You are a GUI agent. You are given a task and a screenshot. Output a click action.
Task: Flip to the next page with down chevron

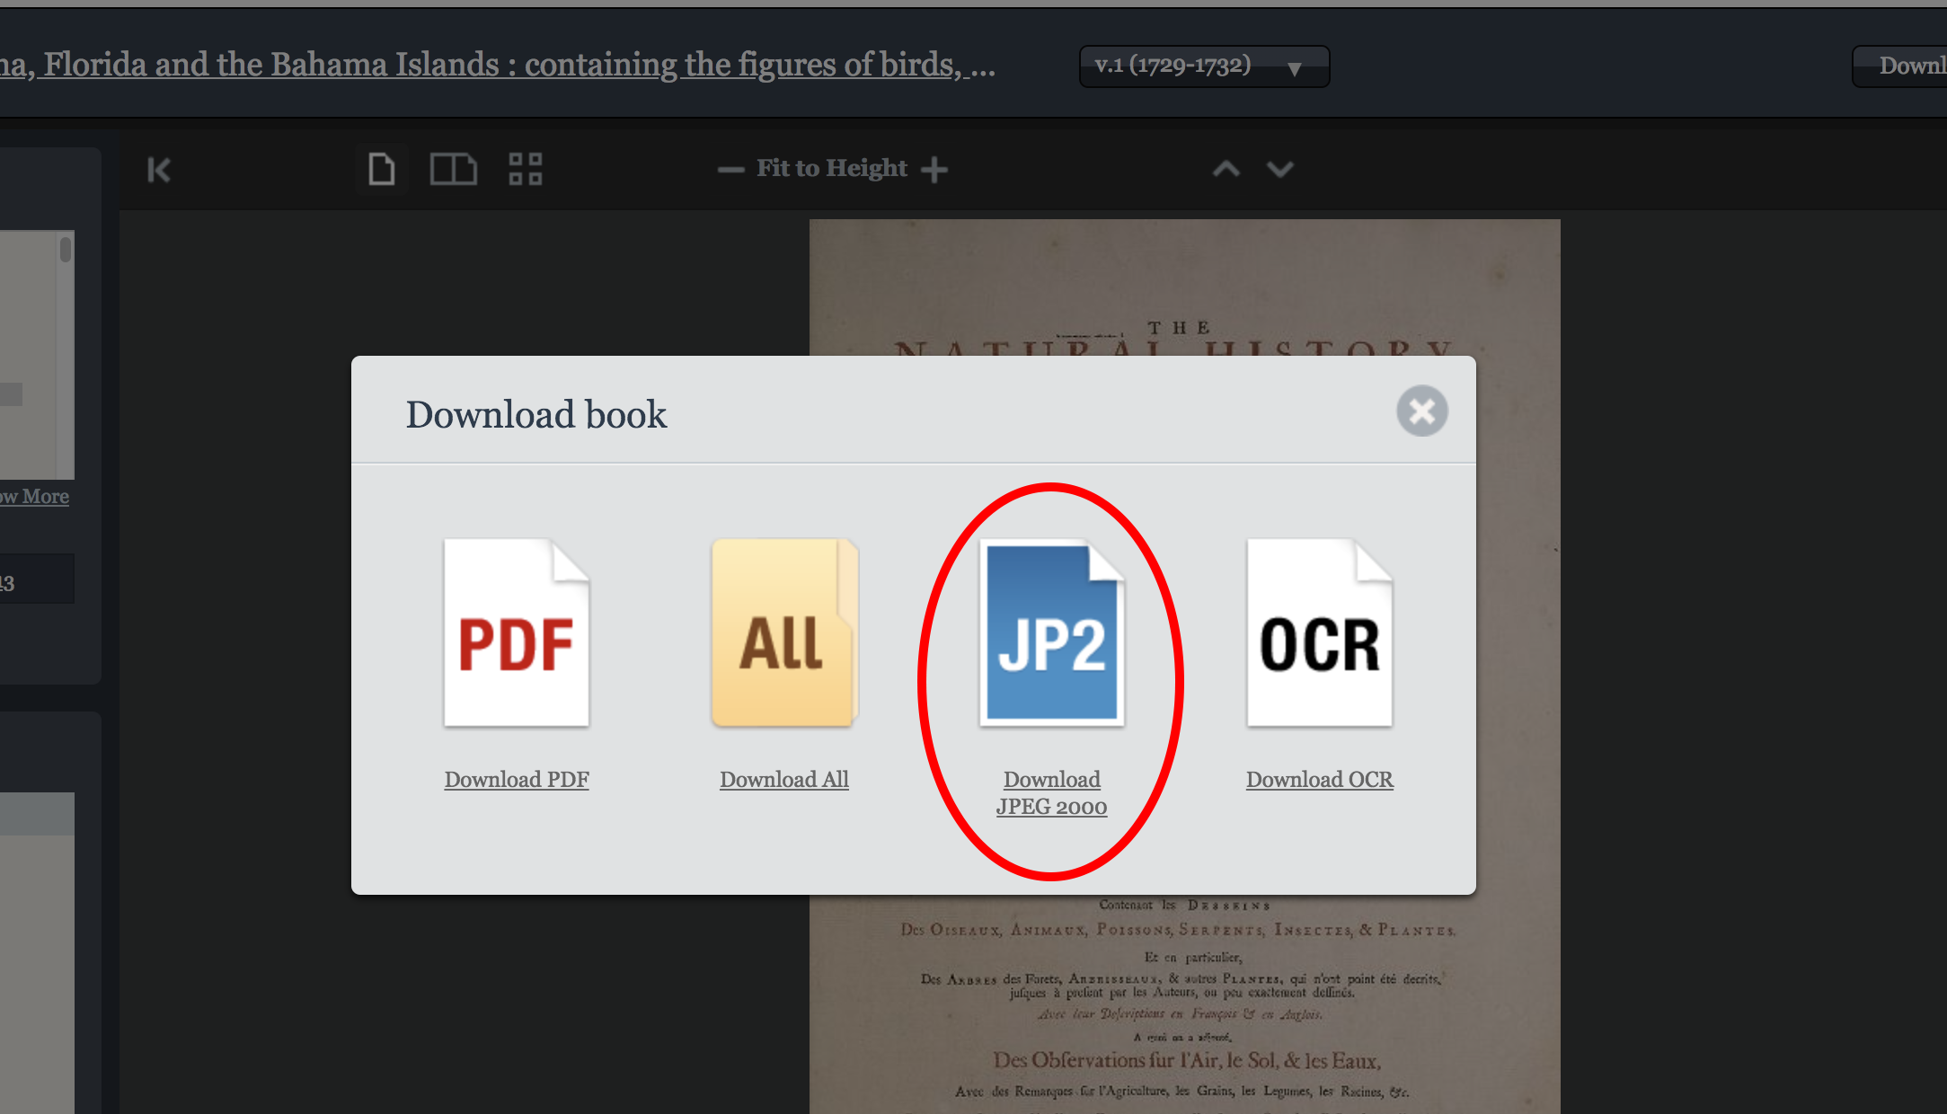click(1279, 169)
